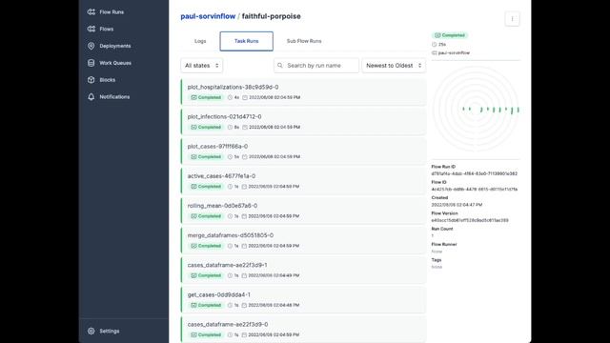
Task: Click Completed badge on get_cases run
Action: [206, 305]
